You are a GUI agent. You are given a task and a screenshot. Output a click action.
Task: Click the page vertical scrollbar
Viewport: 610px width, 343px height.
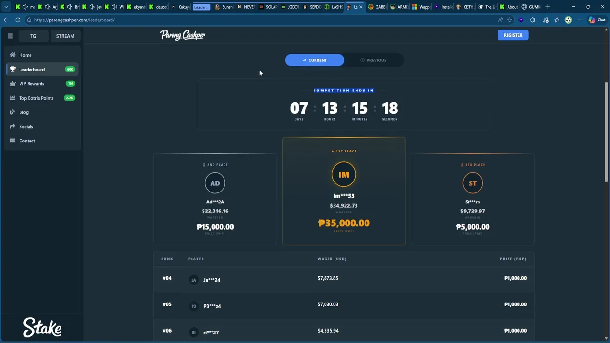pyautogui.click(x=606, y=131)
